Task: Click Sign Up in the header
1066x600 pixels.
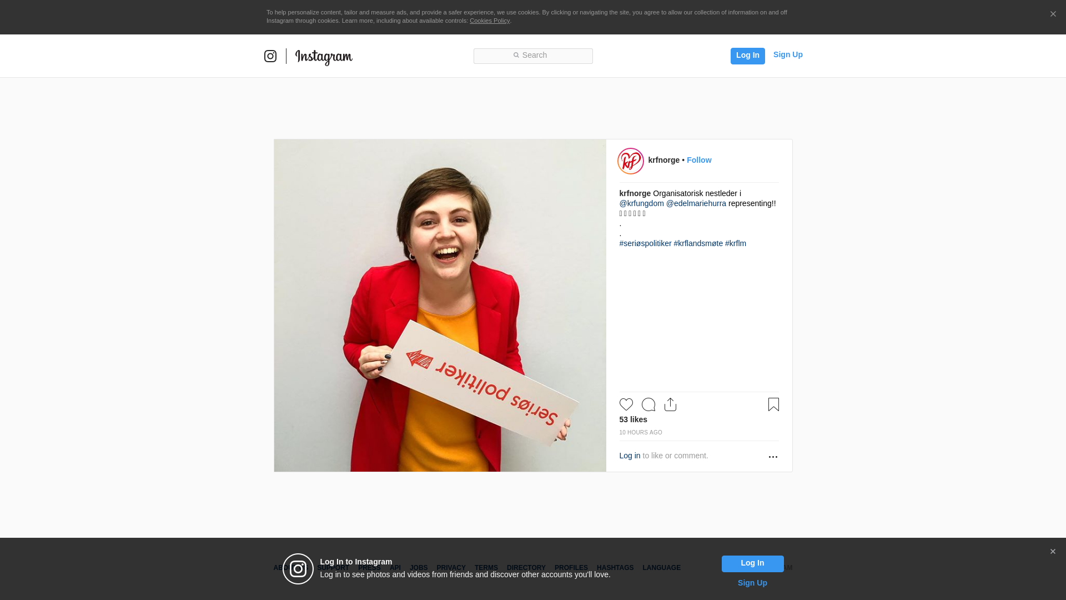Action: 788,54
